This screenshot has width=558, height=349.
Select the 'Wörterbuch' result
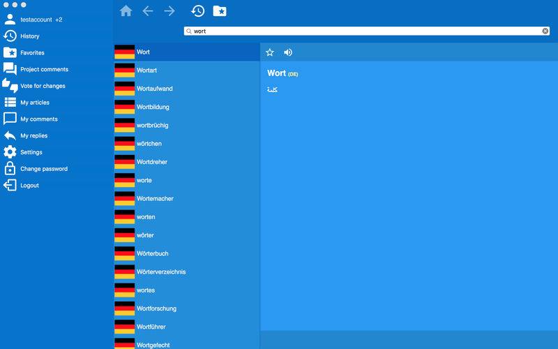pos(187,253)
